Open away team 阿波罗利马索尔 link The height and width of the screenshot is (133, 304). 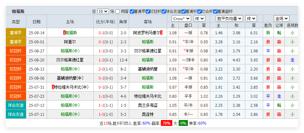tap(147, 33)
